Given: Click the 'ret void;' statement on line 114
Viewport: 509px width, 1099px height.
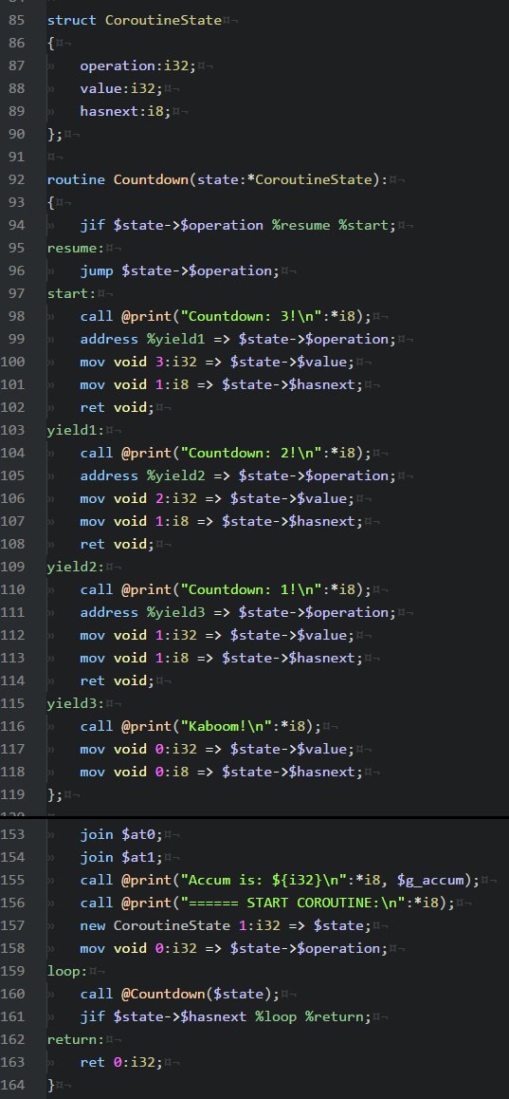Looking at the screenshot, I should 117,680.
